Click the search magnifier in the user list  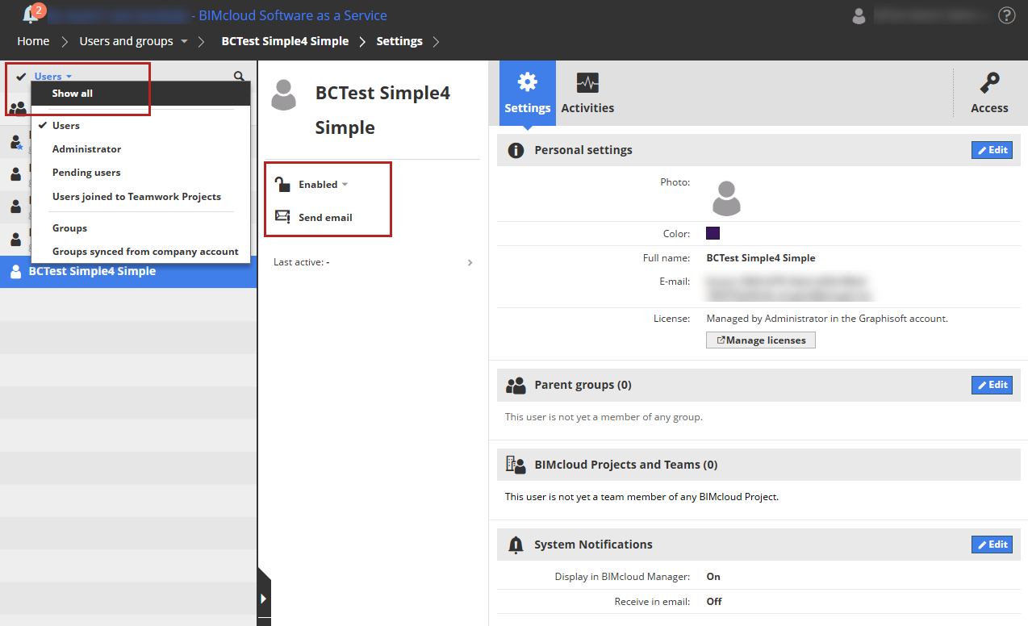[x=239, y=76]
